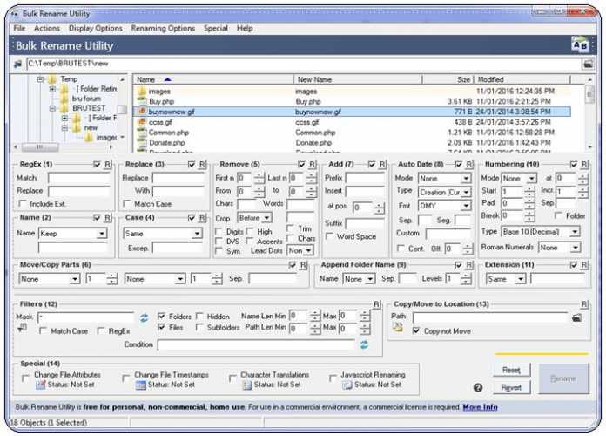Click the R reset icon for Remove (5)
Viewport: 606px width, 436px height.
pyautogui.click(x=313, y=165)
